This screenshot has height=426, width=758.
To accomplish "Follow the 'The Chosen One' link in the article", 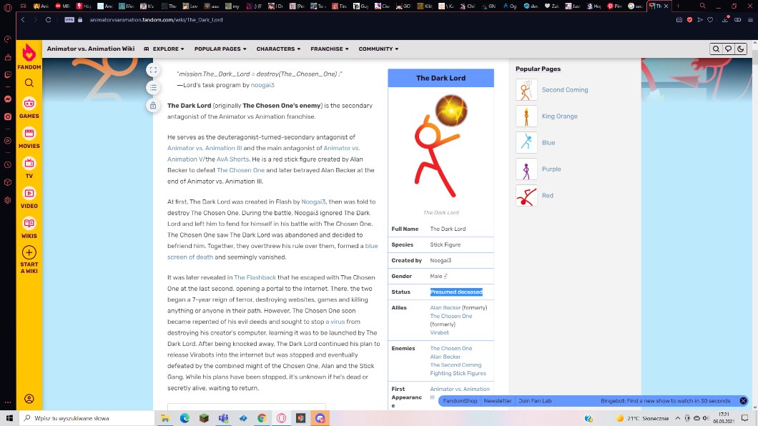I will [241, 170].
